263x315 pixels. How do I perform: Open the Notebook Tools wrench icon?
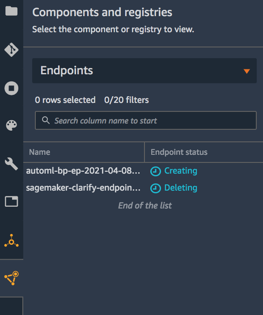pos(12,164)
